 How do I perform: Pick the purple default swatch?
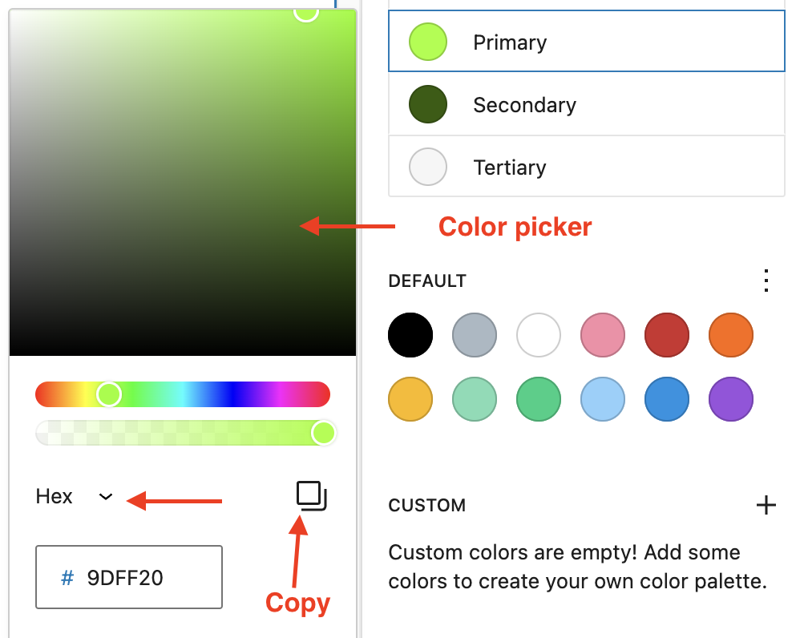pyautogui.click(x=730, y=399)
